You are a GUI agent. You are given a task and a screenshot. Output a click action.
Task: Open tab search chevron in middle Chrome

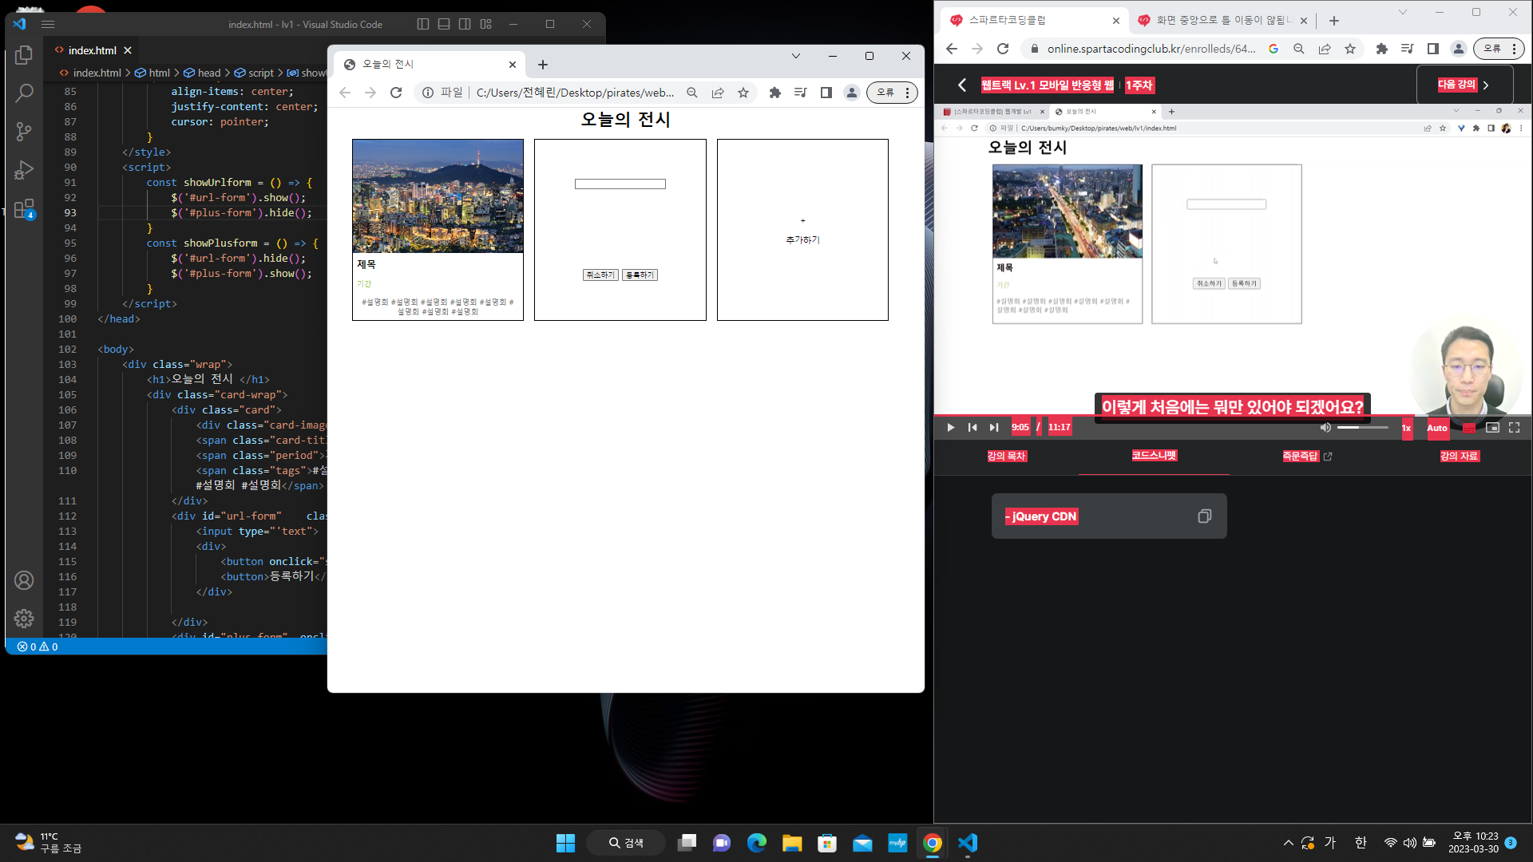pos(796,56)
